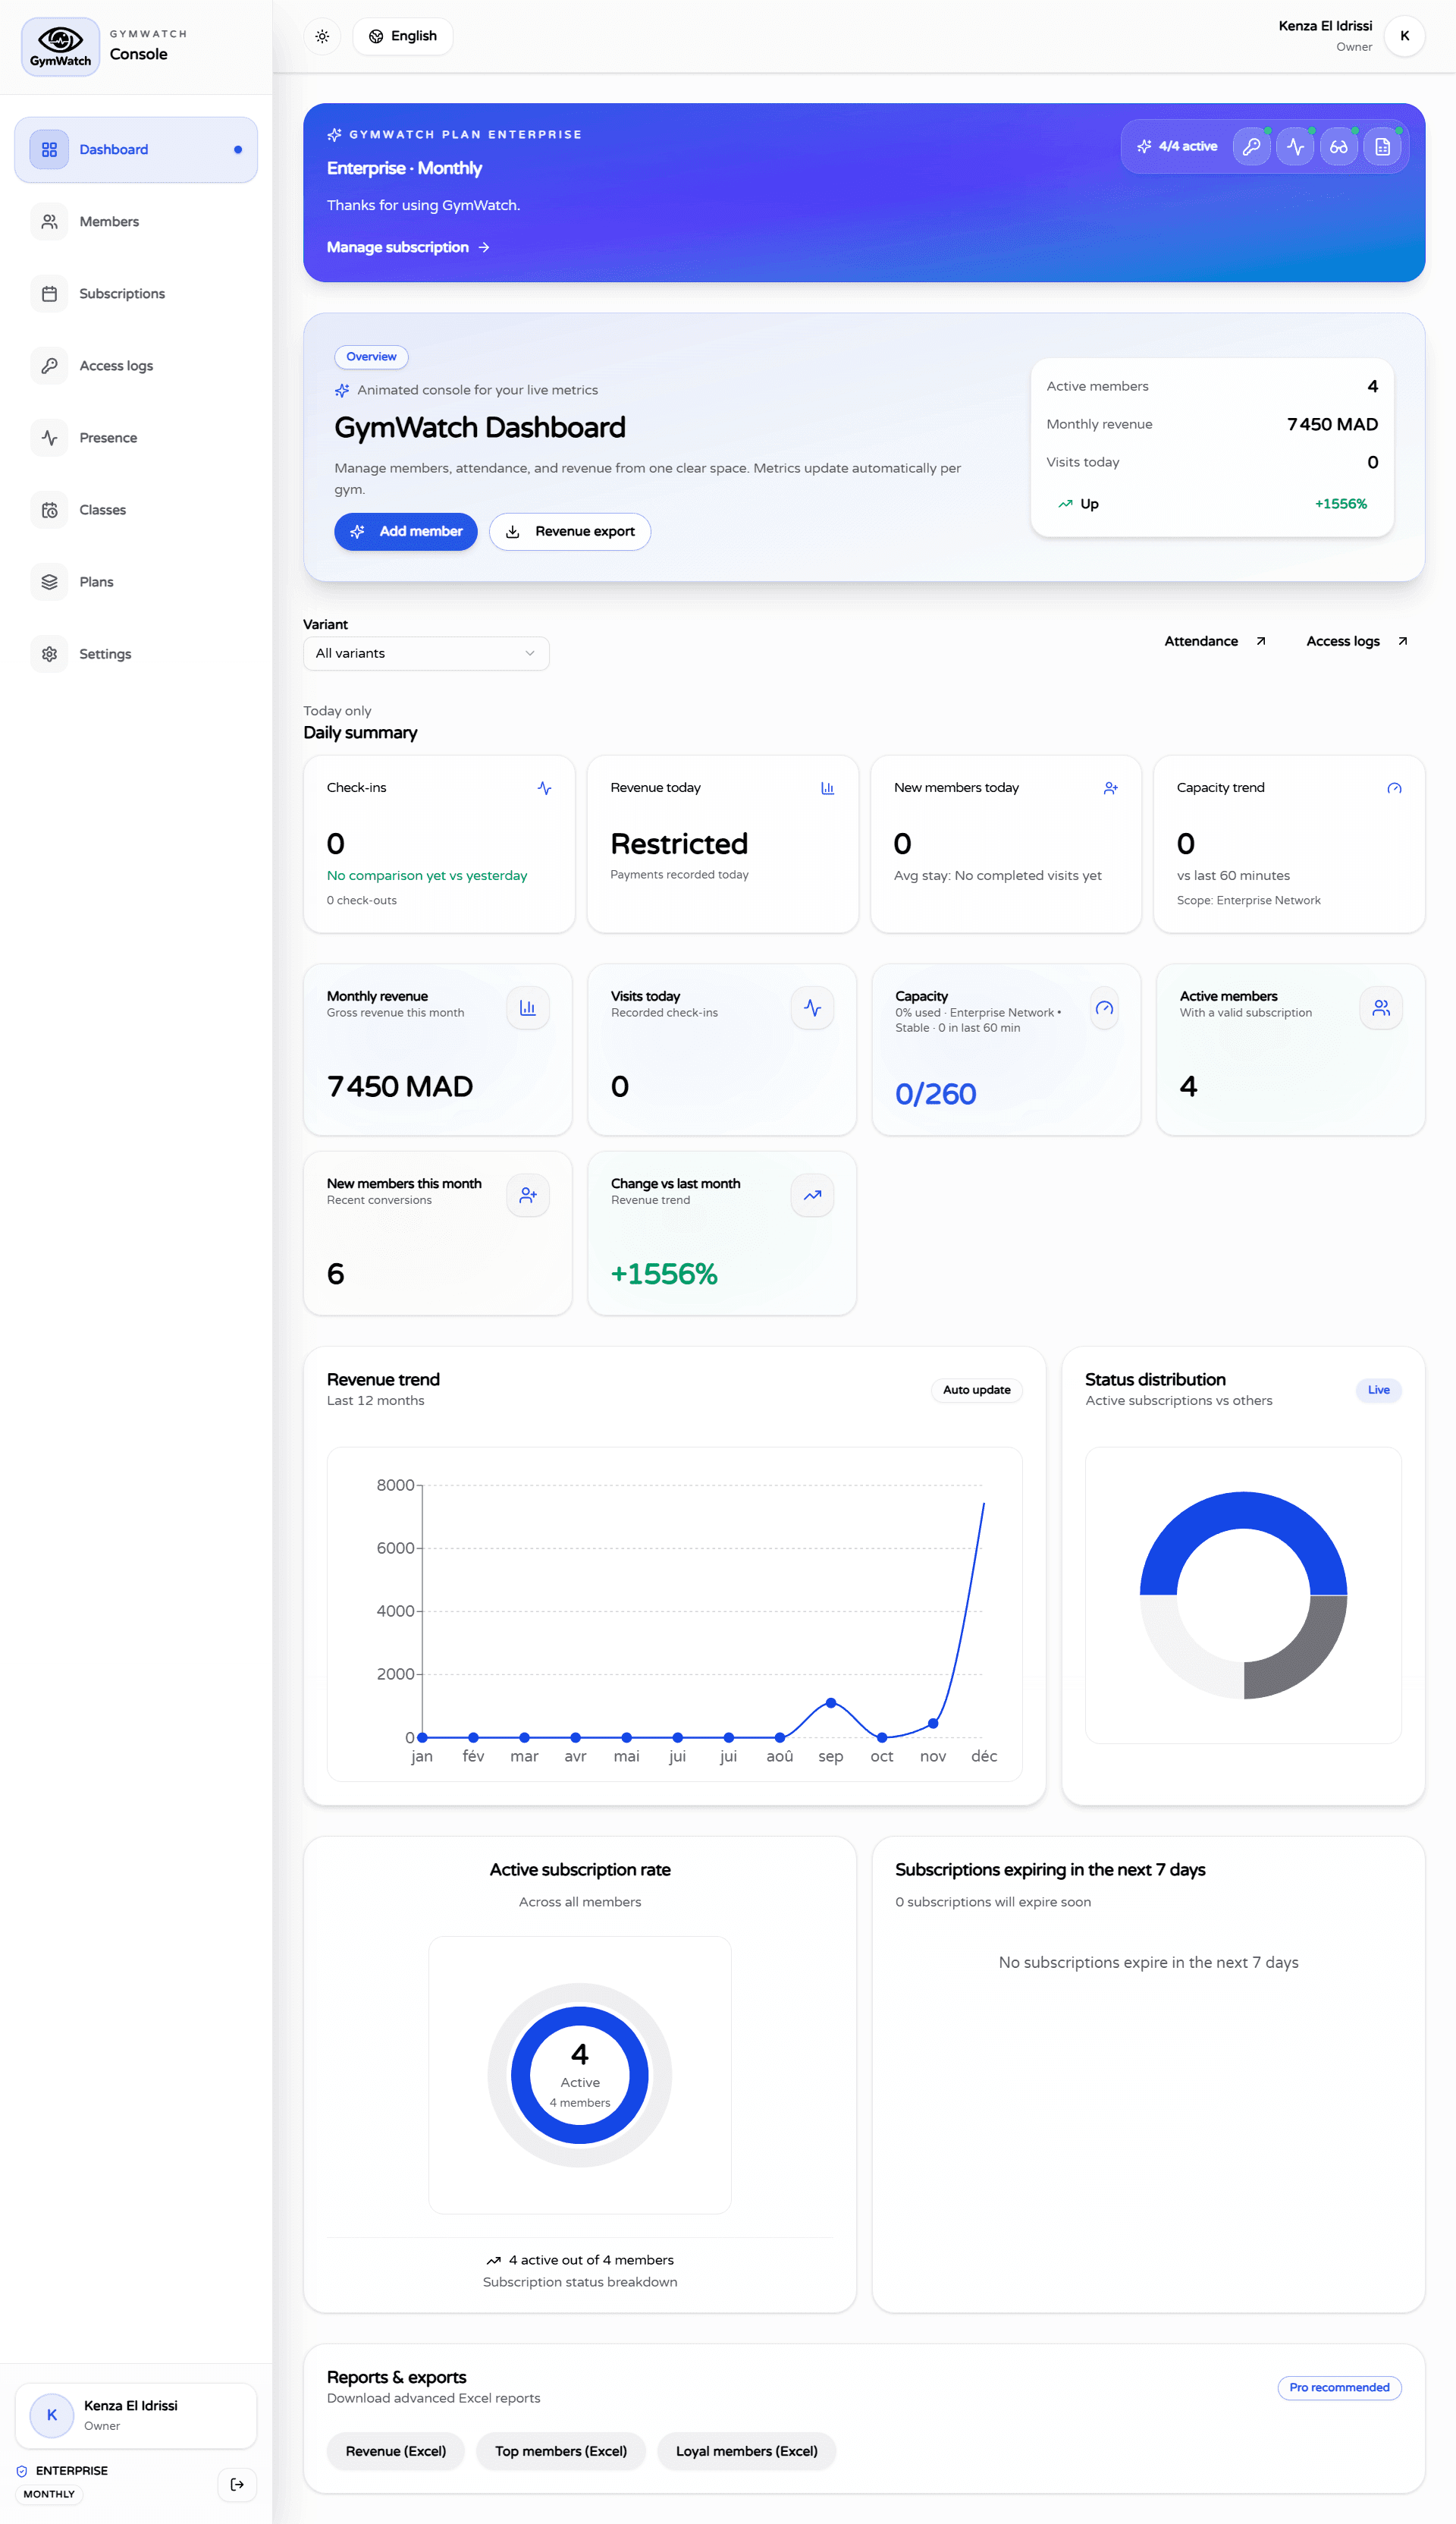This screenshot has height=2524, width=1456.
Task: Expand the All variants dropdown
Action: (426, 653)
